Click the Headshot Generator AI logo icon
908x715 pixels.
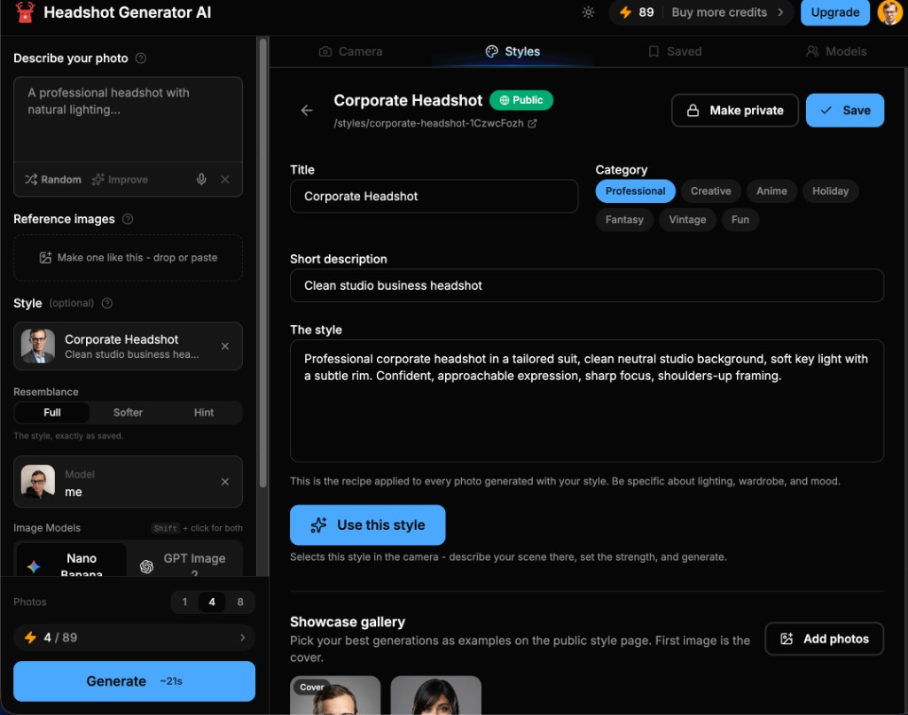coord(25,12)
